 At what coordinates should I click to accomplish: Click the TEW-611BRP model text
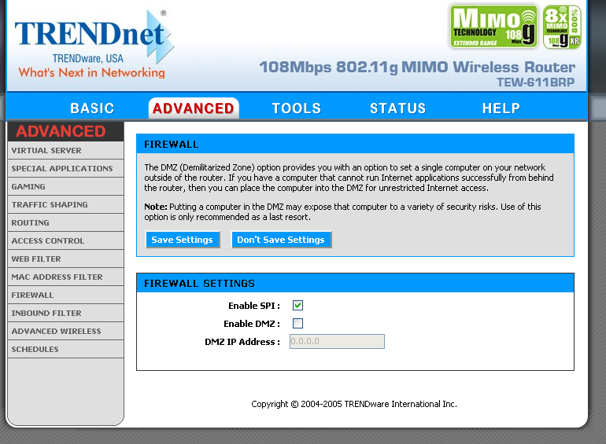point(535,83)
